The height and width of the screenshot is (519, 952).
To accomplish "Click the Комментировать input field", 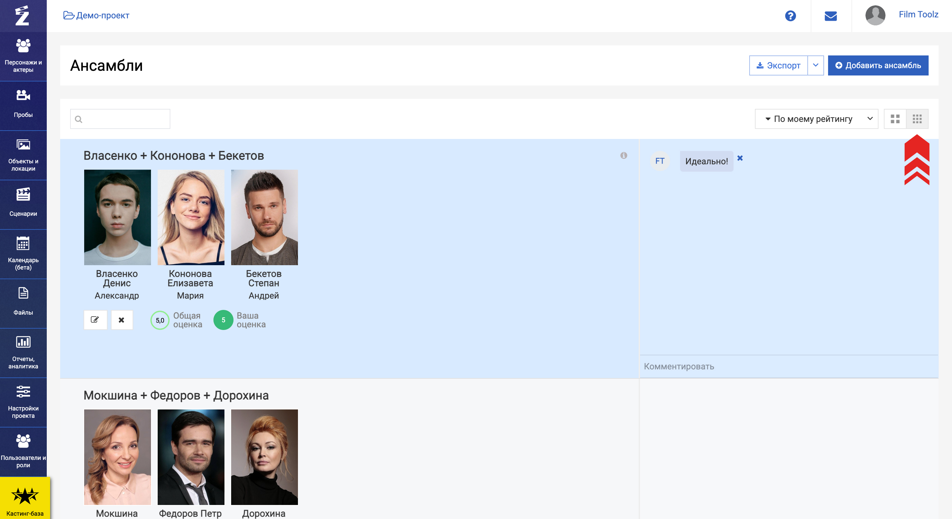I will [789, 366].
